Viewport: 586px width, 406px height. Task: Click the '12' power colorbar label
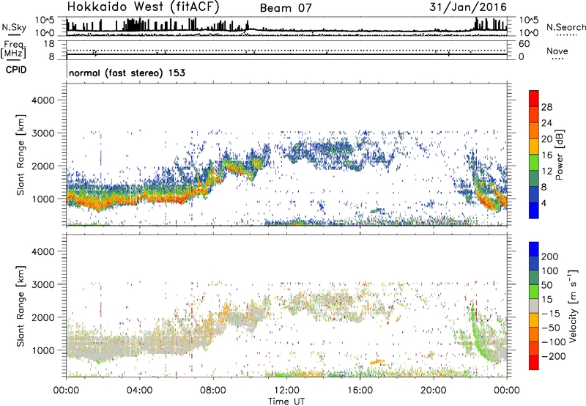click(546, 171)
